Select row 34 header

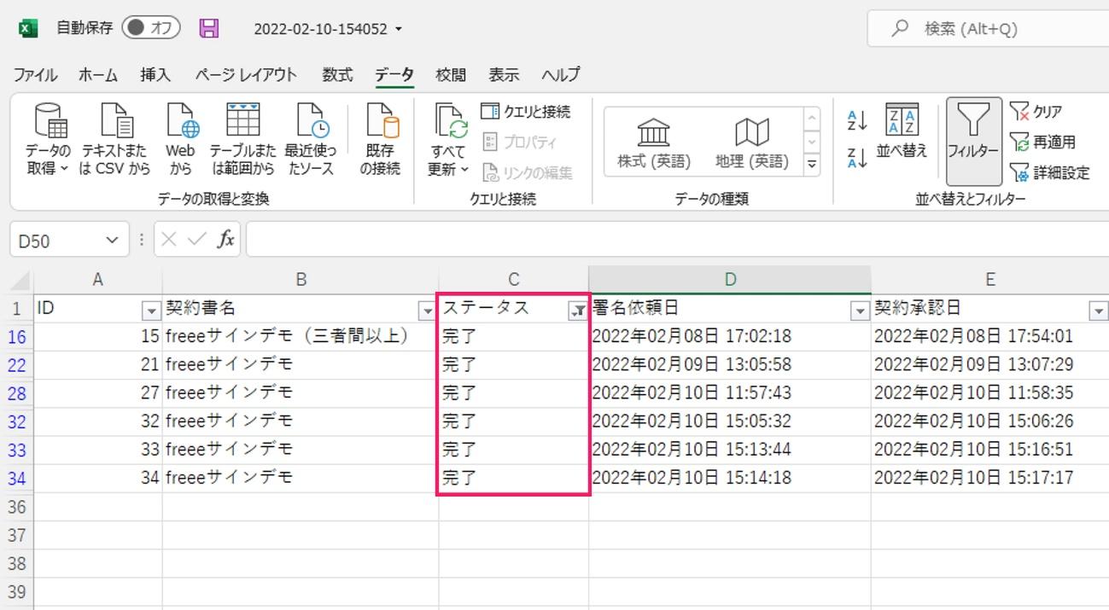(x=17, y=478)
